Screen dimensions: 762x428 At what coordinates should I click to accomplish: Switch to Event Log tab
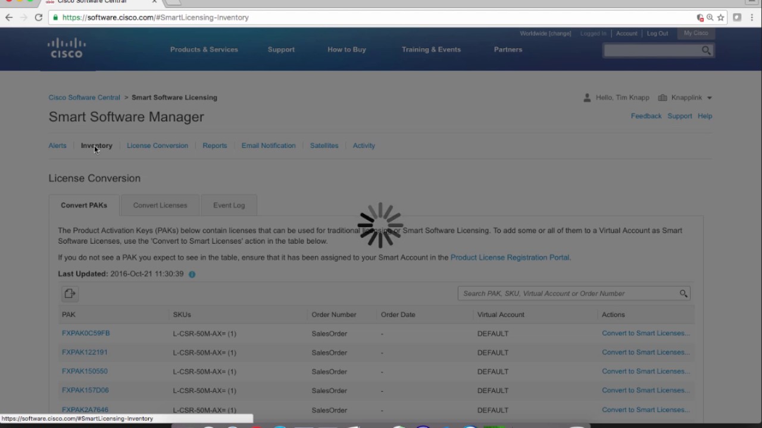229,205
